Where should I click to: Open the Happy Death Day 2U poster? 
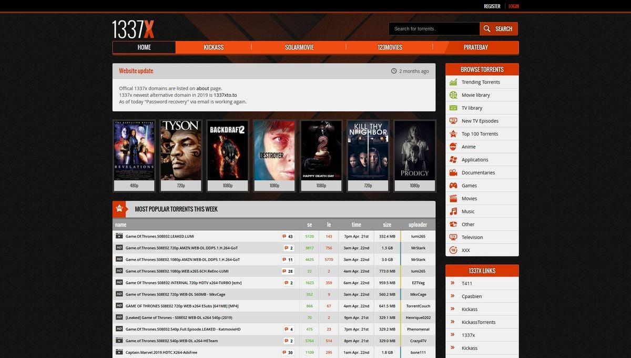pos(321,156)
